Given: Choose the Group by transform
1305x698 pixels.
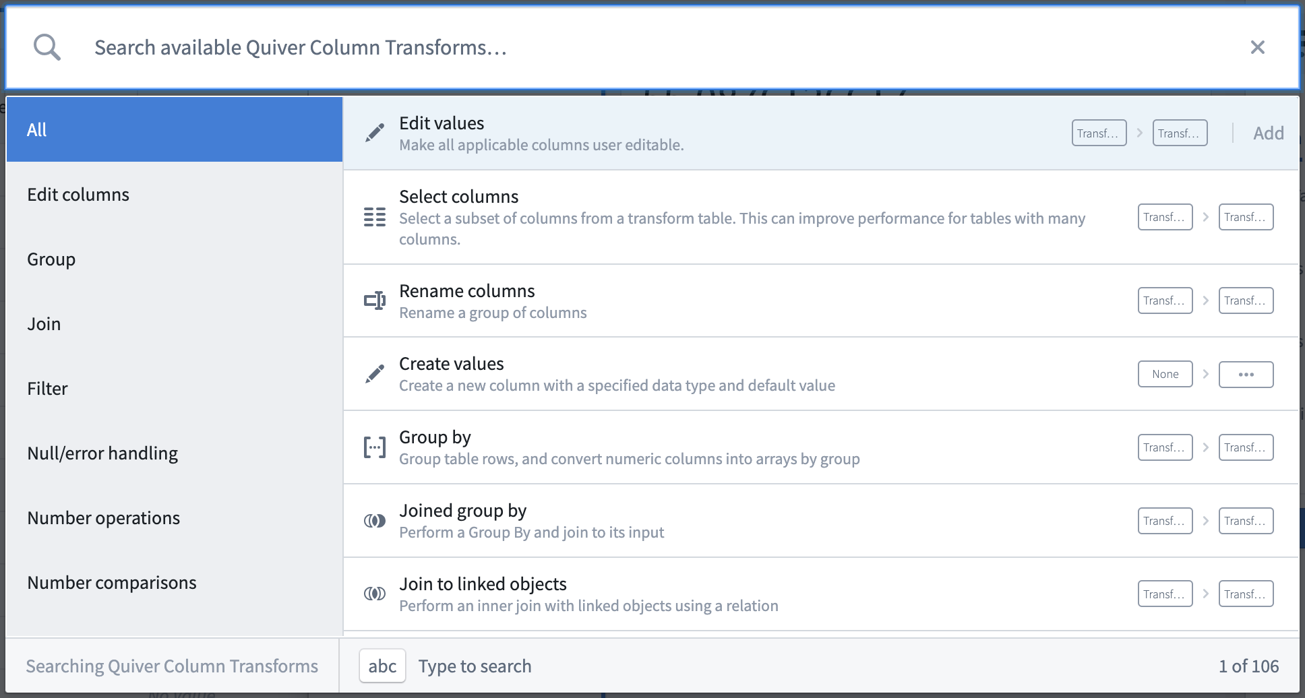Looking at the screenshot, I should click(x=821, y=447).
